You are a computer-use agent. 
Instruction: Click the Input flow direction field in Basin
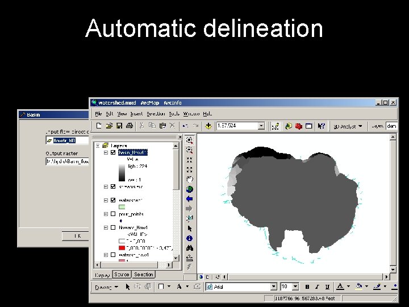67,140
